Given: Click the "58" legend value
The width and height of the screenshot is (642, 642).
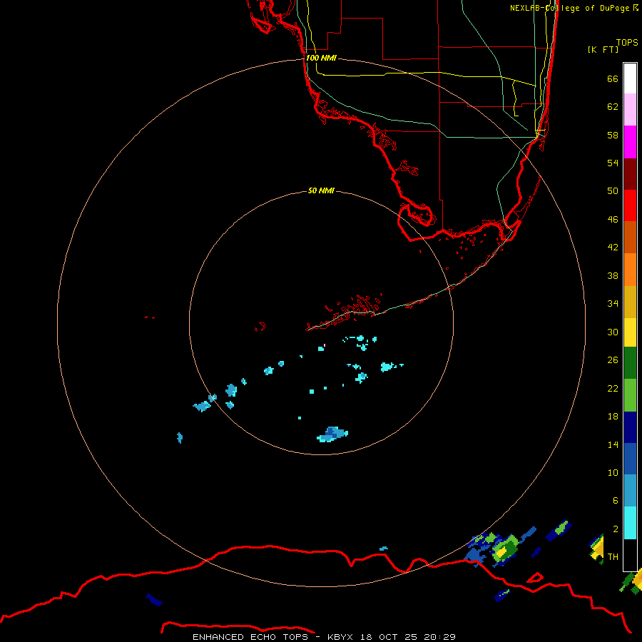Looking at the screenshot, I should pos(613,135).
